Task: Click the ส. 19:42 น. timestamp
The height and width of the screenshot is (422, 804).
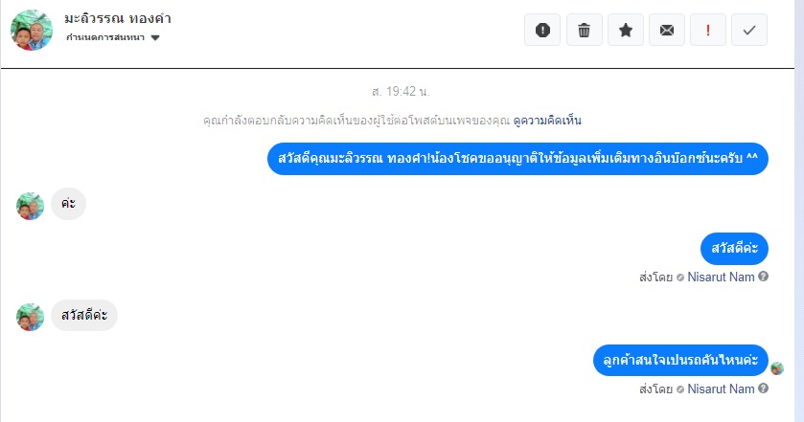Action: pos(401,92)
